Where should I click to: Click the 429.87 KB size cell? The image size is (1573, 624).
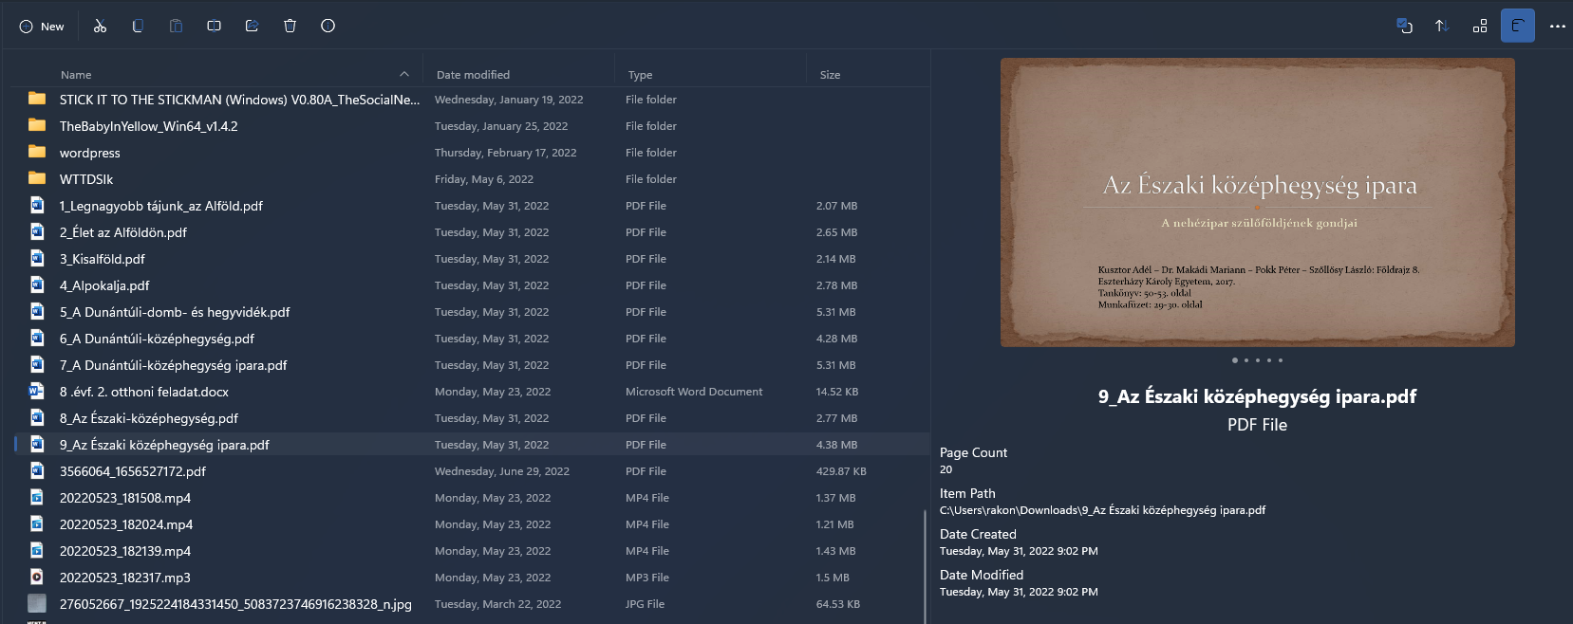tap(841, 471)
